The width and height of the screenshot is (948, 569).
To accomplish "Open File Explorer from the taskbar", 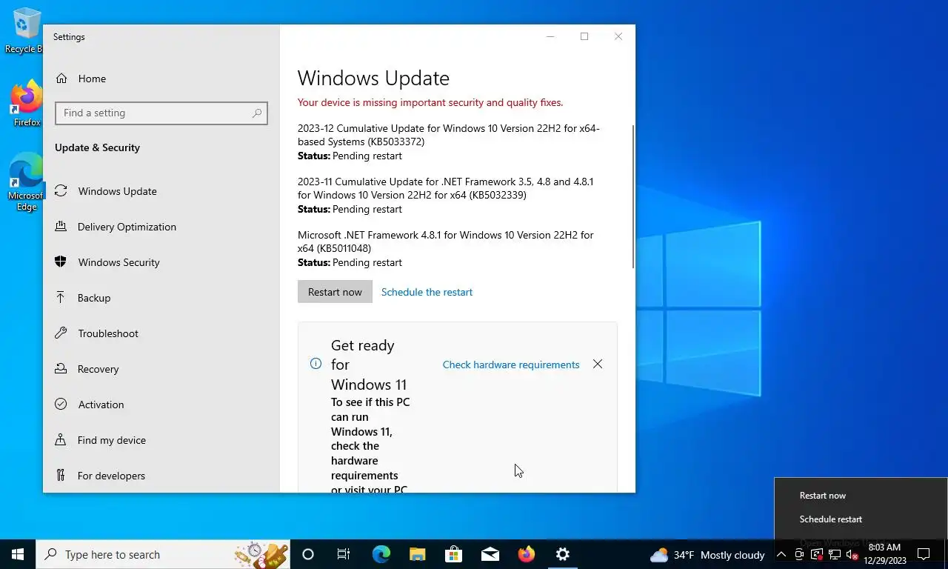I will 417,554.
